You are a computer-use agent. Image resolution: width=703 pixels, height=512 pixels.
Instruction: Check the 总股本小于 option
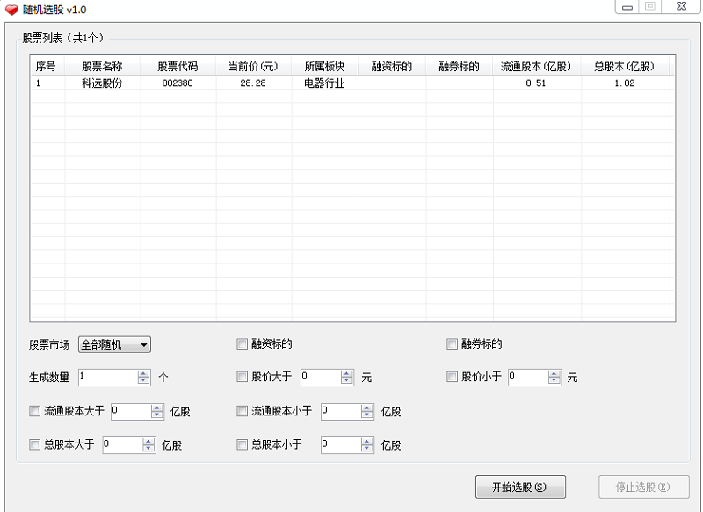(243, 444)
